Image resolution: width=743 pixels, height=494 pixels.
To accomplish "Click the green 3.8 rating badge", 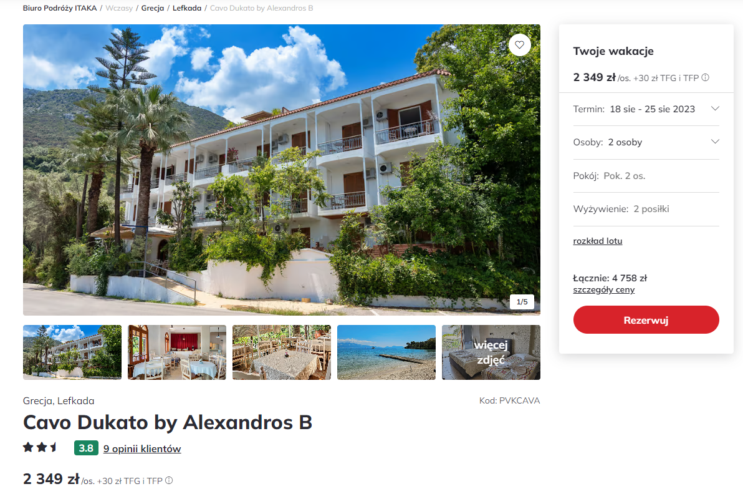I will pyautogui.click(x=86, y=448).
